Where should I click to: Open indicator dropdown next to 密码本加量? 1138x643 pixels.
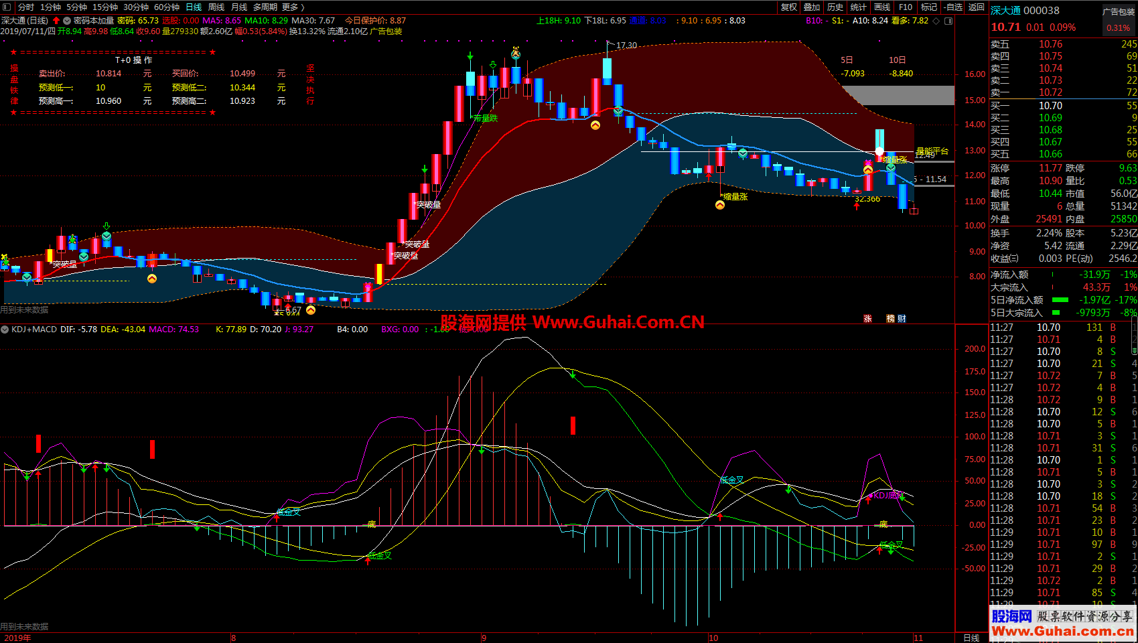tap(67, 21)
